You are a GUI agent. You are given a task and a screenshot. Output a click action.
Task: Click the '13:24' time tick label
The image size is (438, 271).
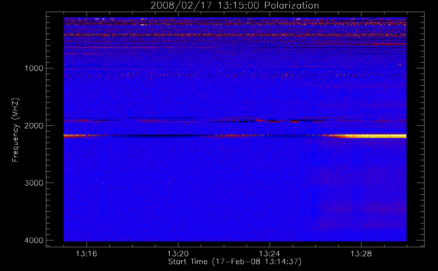point(270,254)
